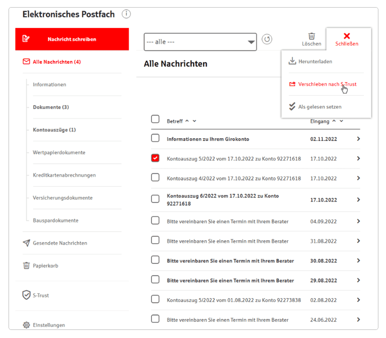386x338 pixels.
Task: Click the Nachricht schreiben button
Action: (72, 39)
